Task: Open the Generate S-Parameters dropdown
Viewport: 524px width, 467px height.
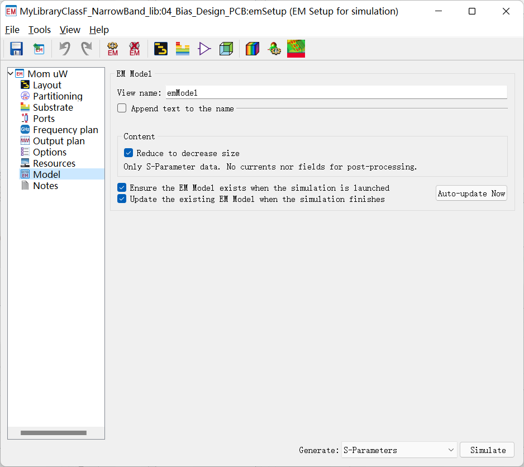Action: (x=399, y=450)
